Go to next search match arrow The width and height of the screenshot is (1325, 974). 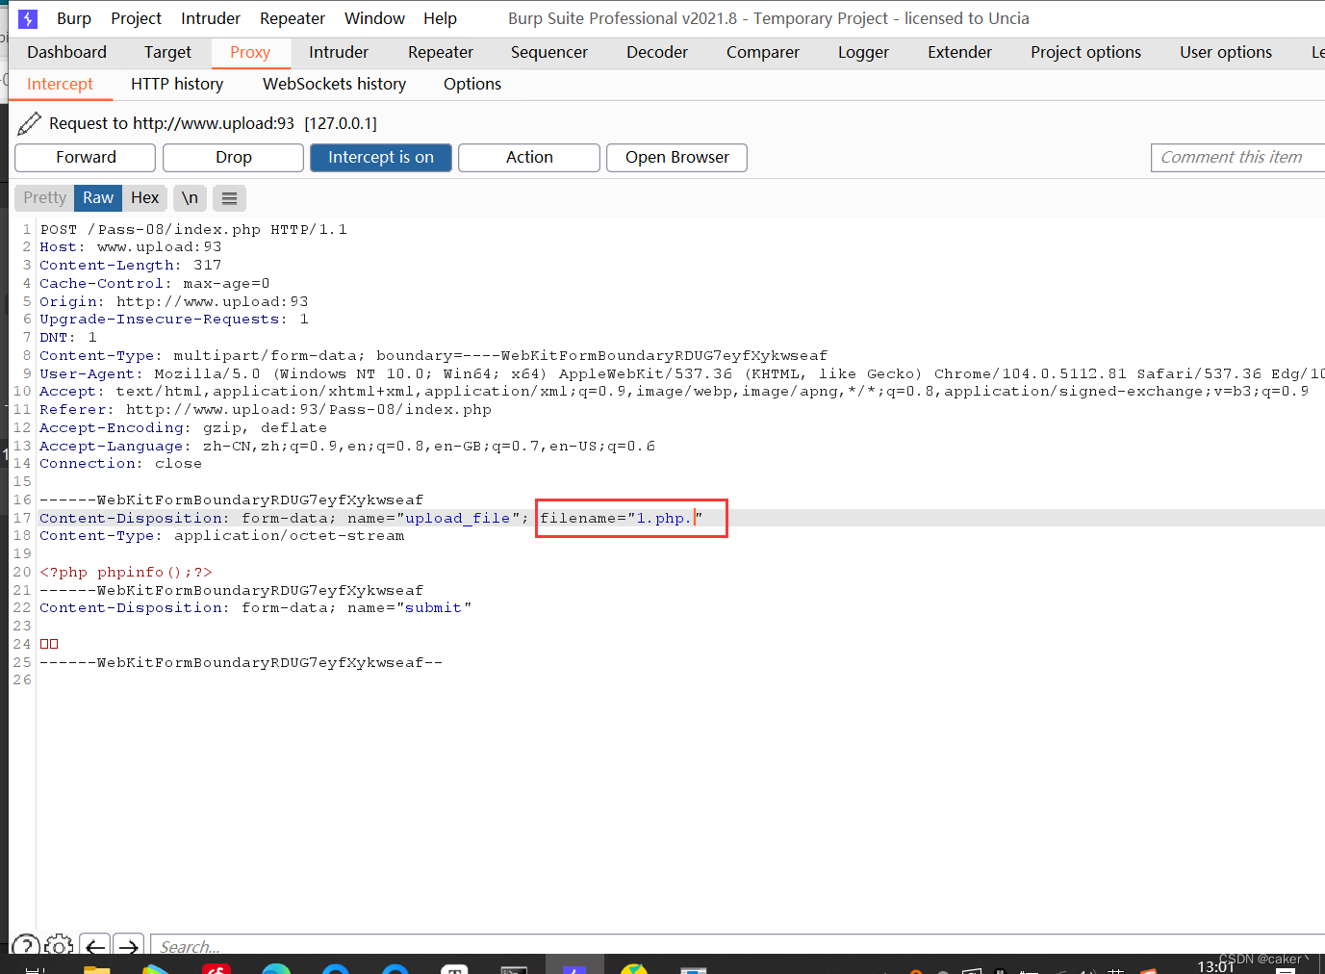click(x=129, y=947)
